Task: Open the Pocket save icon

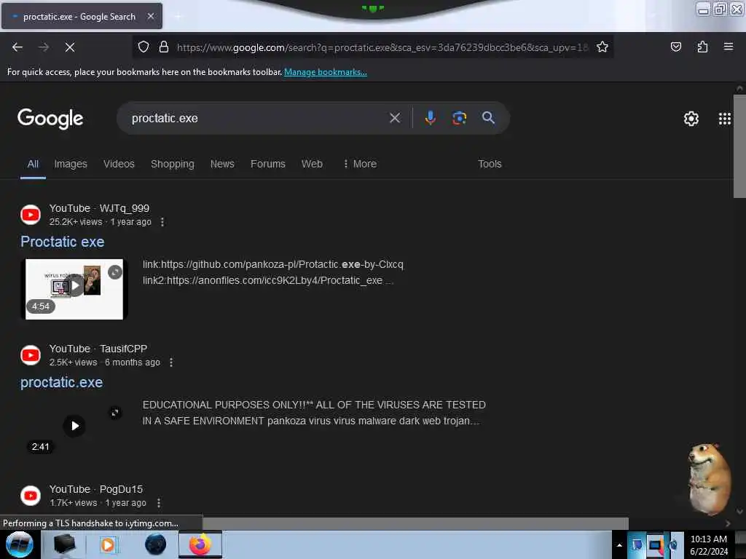Action: (x=675, y=47)
